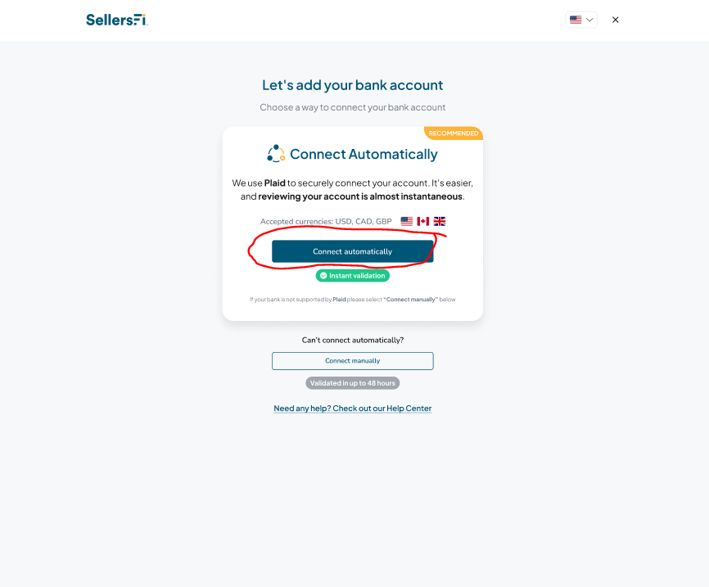709x587 pixels.
Task: Click the Validated in up to 48 hours badge
Action: point(352,383)
